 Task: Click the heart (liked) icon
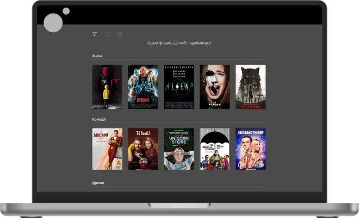(107, 34)
